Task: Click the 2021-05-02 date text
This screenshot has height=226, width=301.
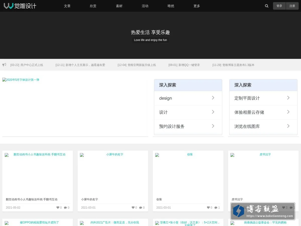Action: (x=13, y=208)
